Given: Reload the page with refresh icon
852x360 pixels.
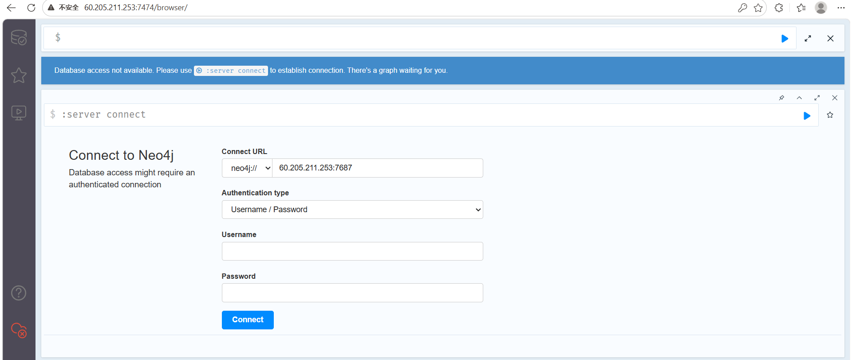Looking at the screenshot, I should (31, 8).
